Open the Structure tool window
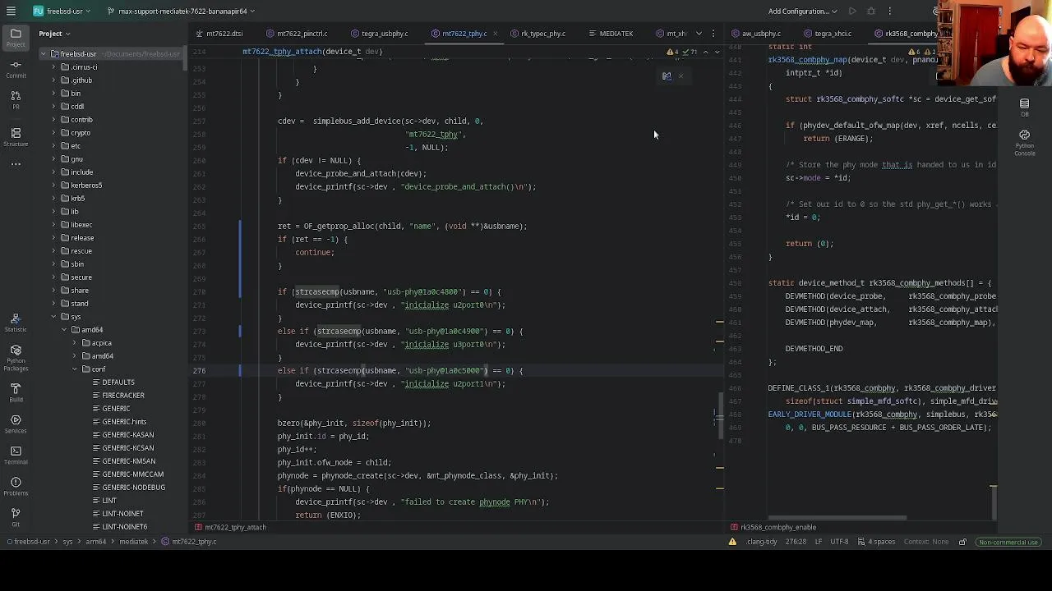The image size is (1052, 591). 16,136
